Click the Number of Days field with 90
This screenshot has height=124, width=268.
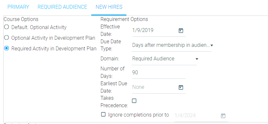(159, 73)
